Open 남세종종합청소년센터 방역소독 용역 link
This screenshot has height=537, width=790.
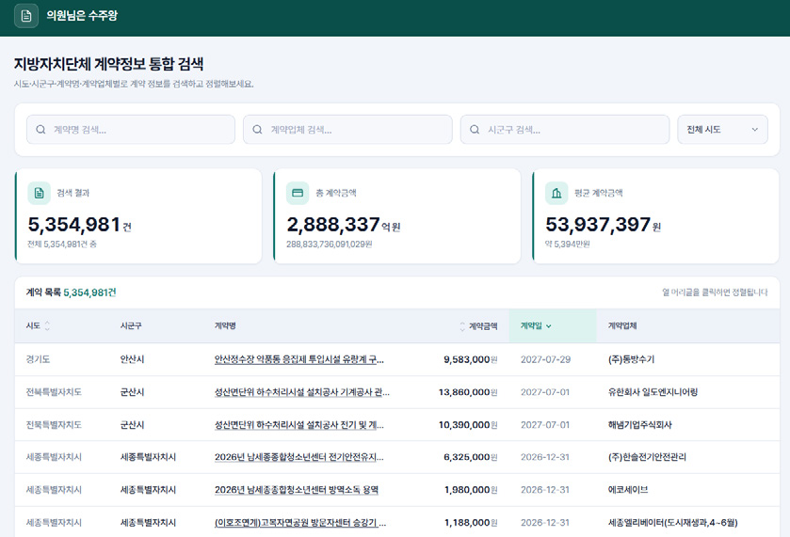[297, 490]
